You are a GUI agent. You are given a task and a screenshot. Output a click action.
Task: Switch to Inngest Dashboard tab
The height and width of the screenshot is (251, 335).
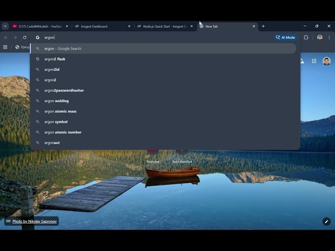[103, 26]
